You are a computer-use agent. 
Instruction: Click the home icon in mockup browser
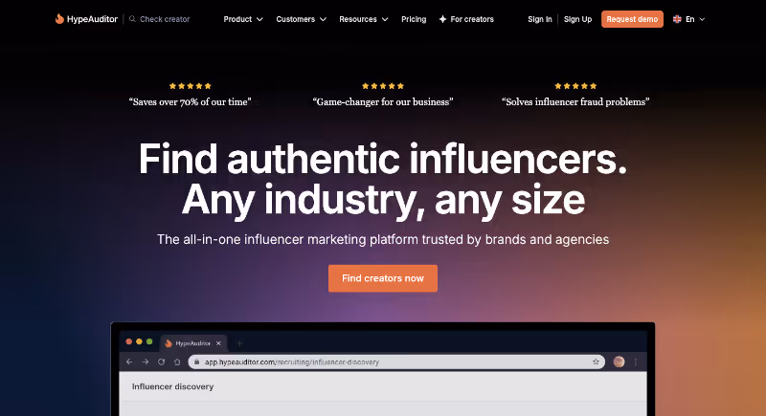(177, 361)
